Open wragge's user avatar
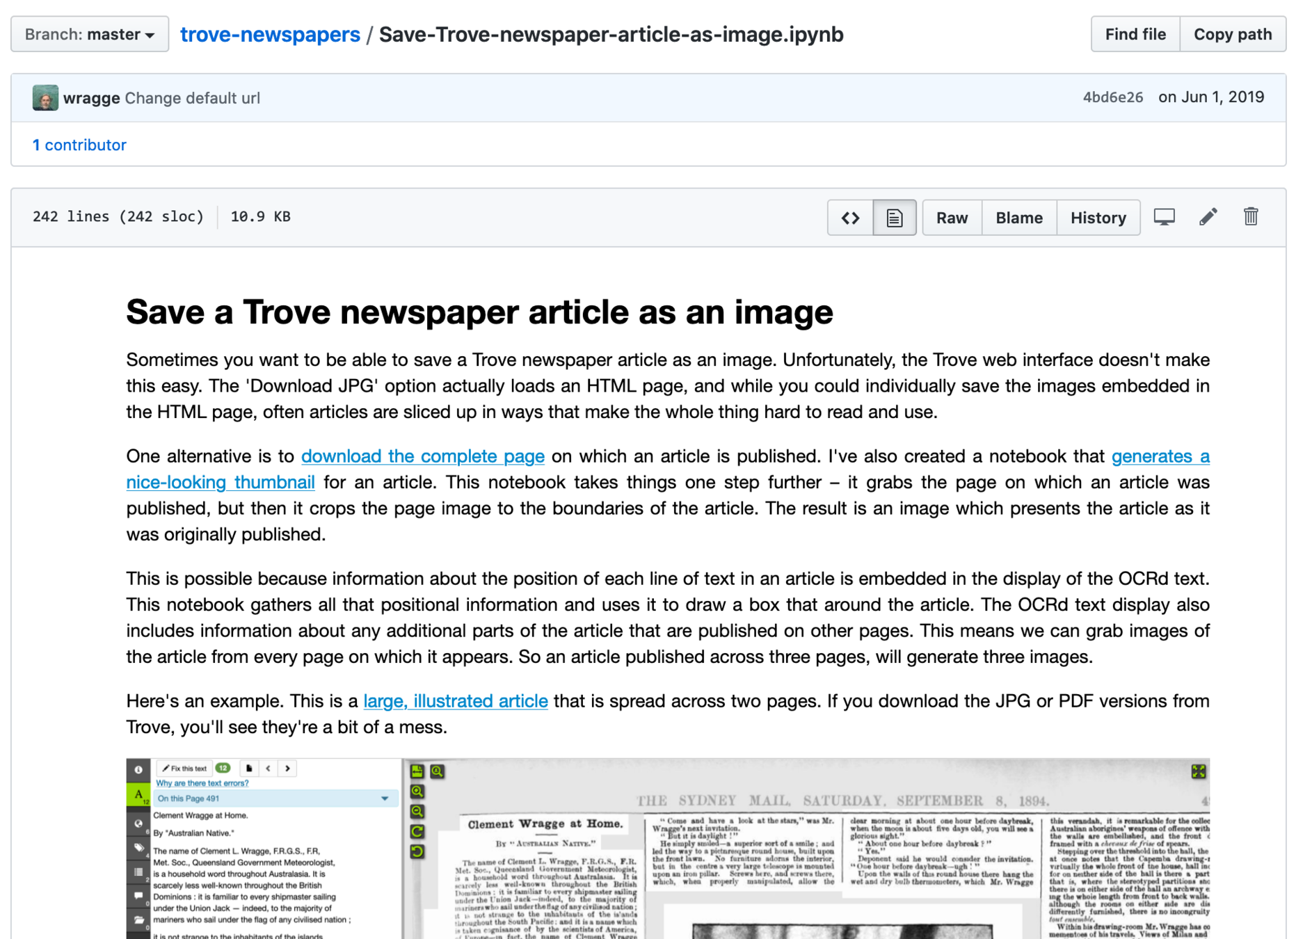1296x939 pixels. point(45,97)
